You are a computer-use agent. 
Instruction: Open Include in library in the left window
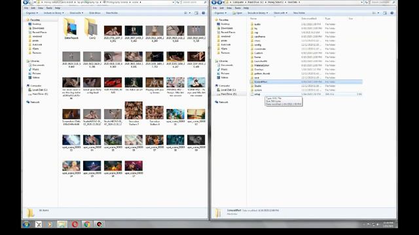click(x=54, y=13)
